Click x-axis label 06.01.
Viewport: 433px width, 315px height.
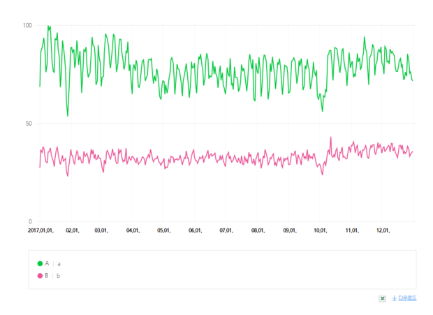point(196,230)
